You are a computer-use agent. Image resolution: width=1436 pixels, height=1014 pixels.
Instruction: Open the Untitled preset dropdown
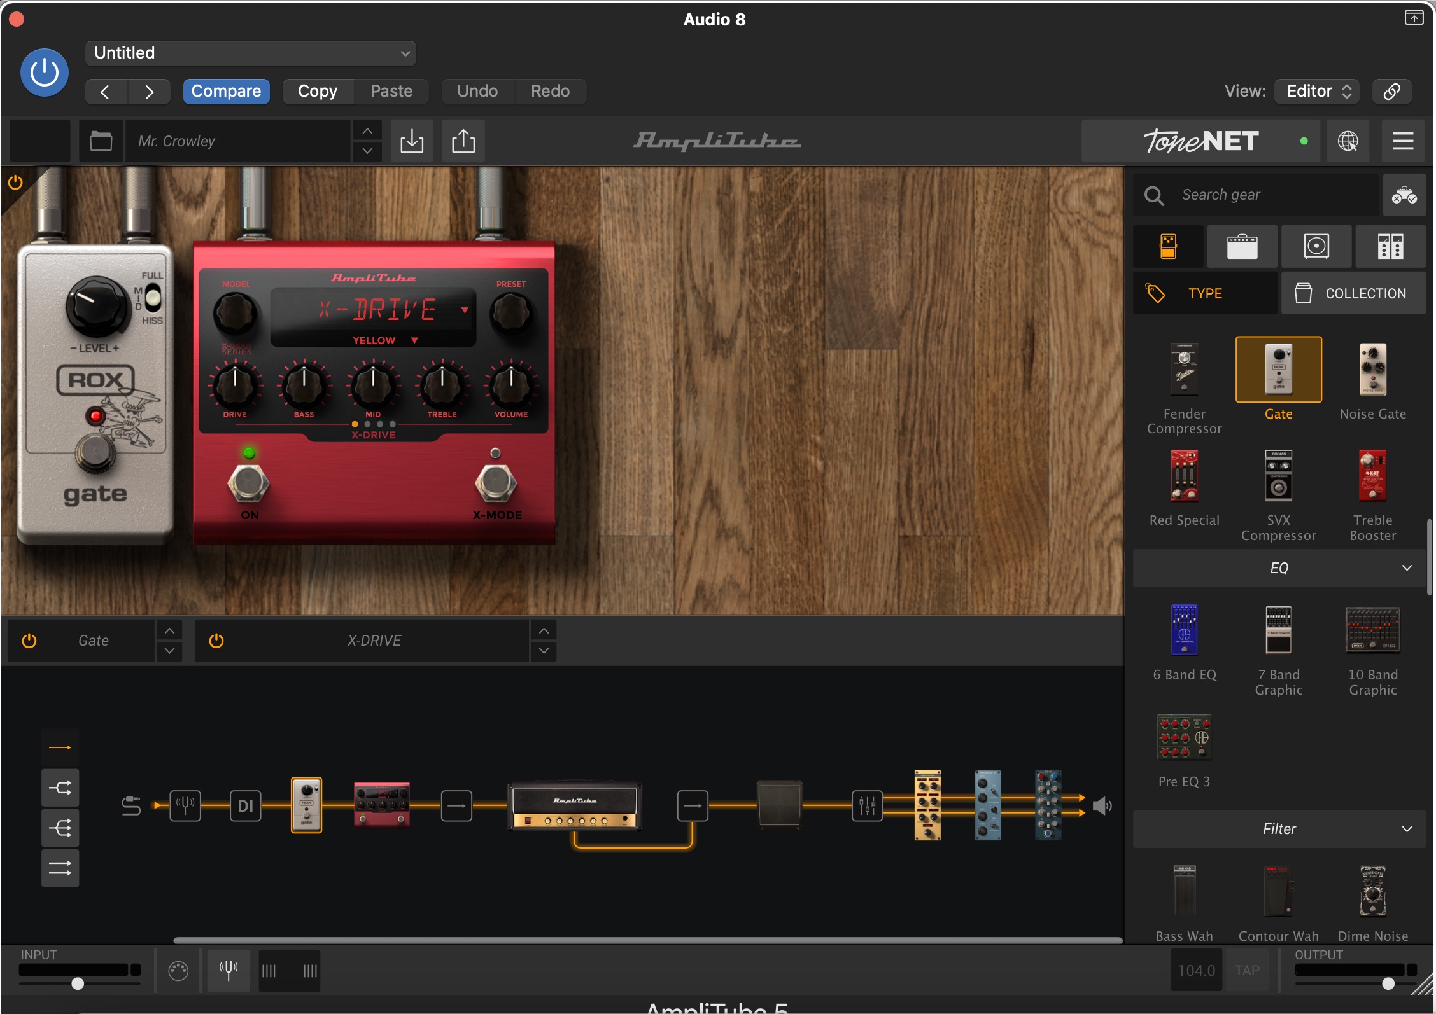pos(250,53)
